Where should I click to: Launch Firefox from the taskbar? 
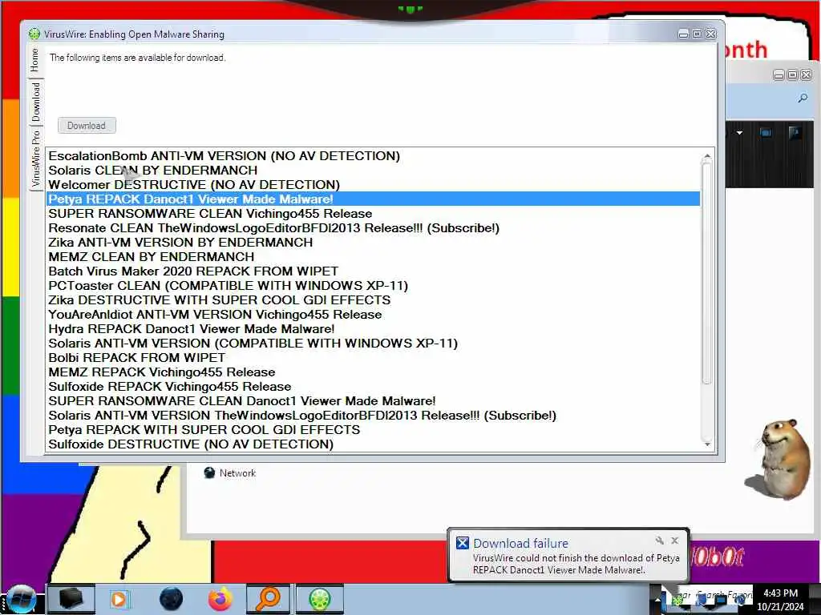point(220,599)
